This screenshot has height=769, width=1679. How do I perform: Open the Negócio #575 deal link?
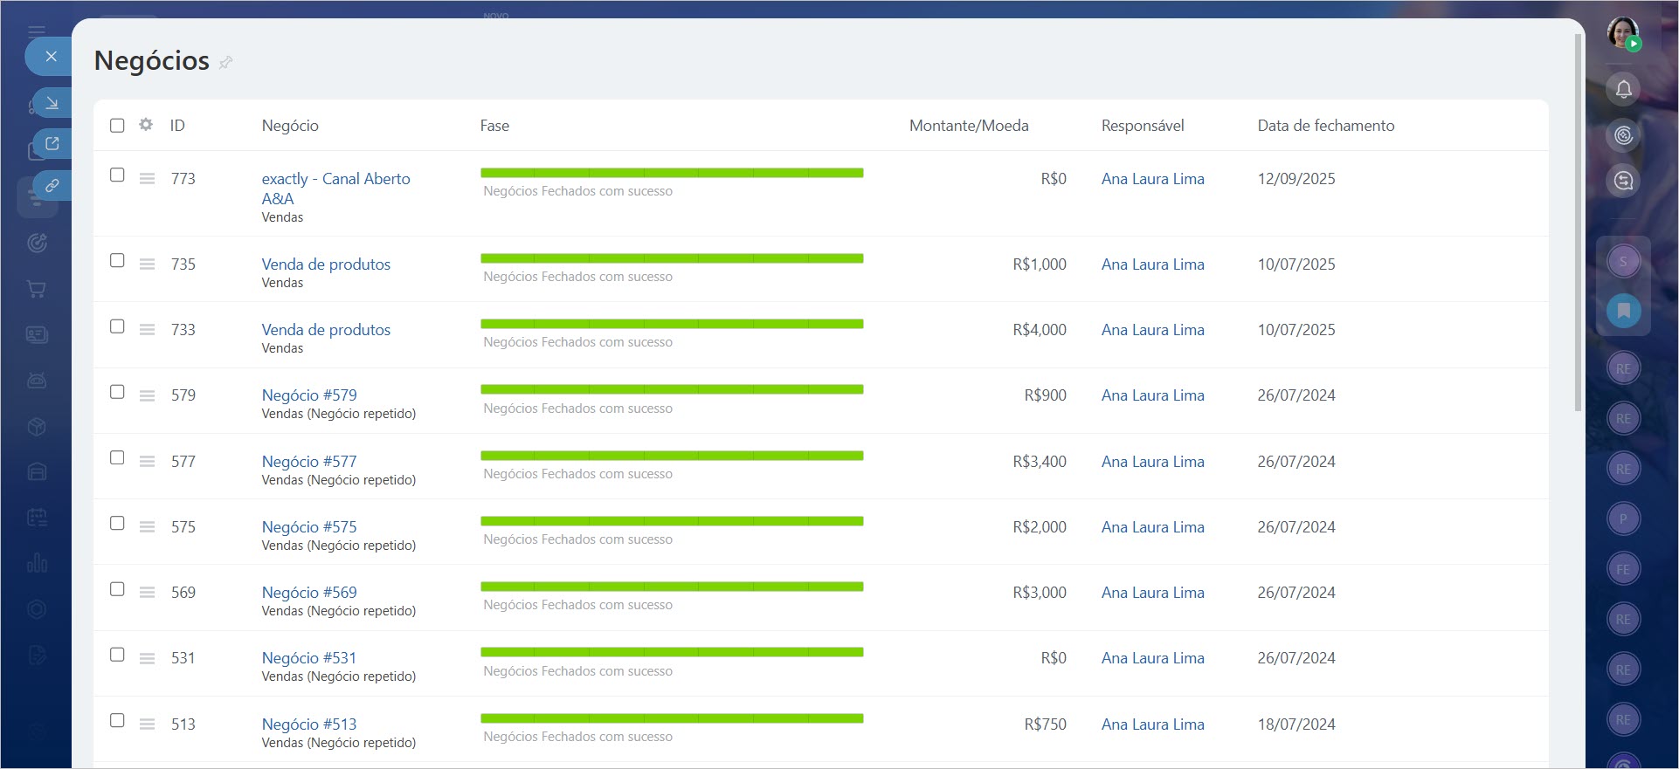point(309,526)
